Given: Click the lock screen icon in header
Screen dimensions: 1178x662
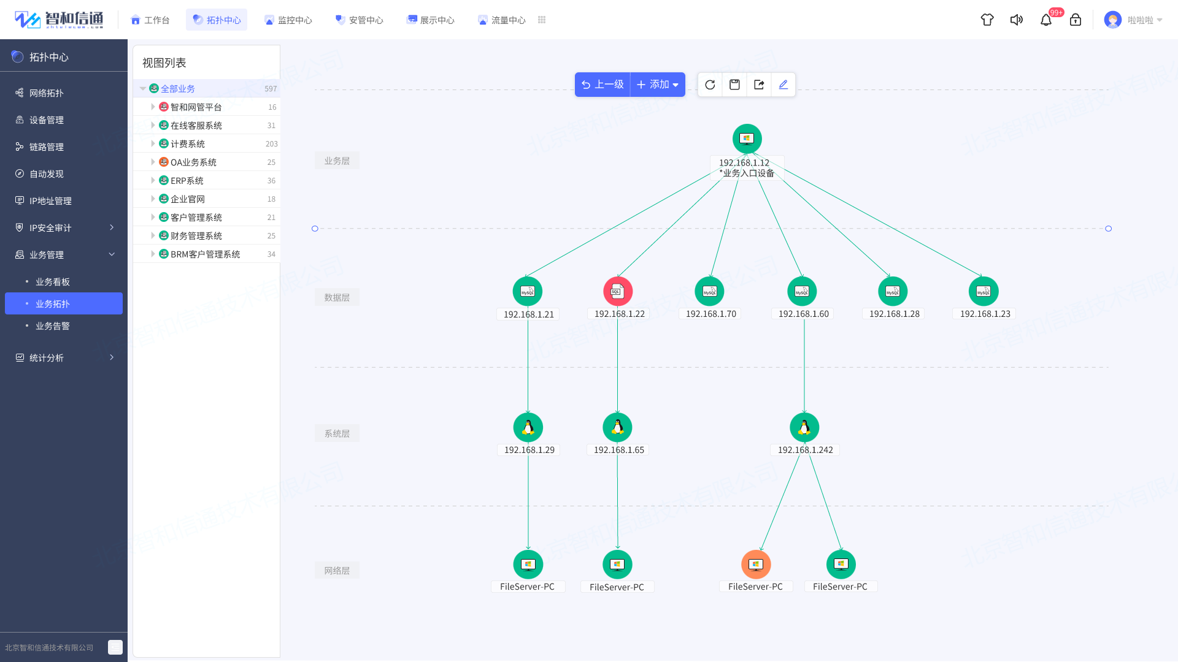Looking at the screenshot, I should 1076,20.
